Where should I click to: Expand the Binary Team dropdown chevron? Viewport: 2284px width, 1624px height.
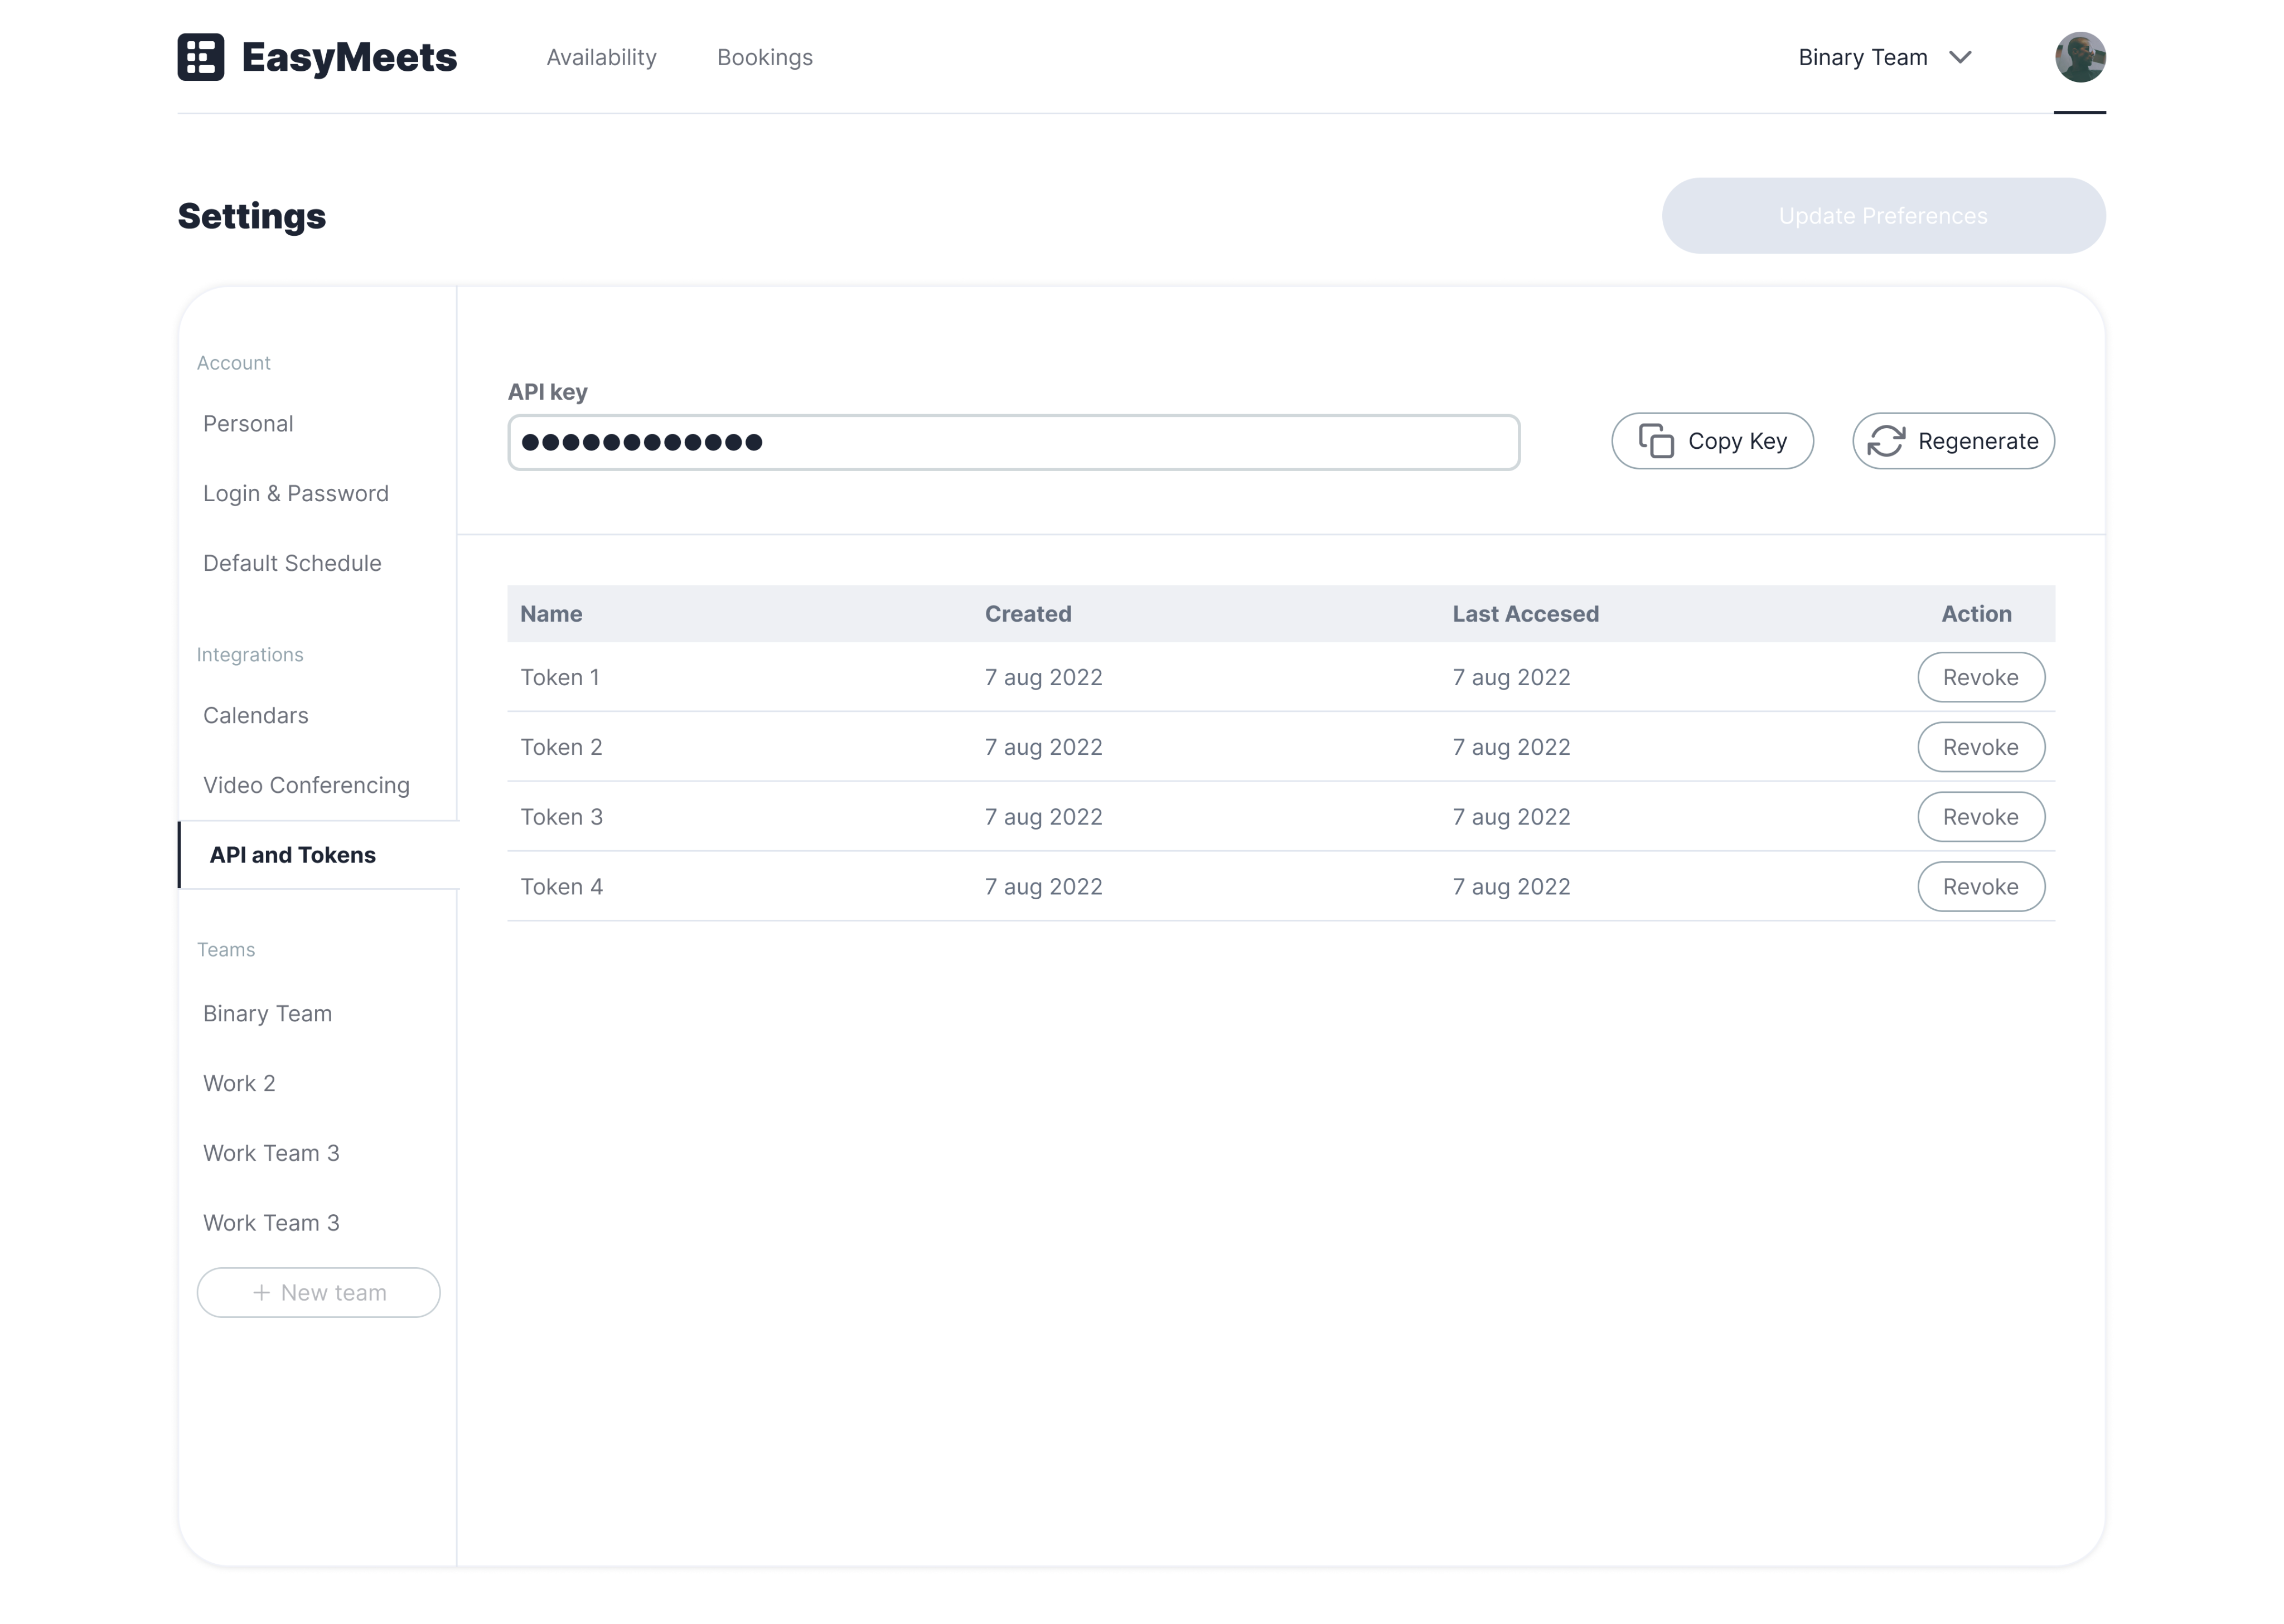[1960, 57]
